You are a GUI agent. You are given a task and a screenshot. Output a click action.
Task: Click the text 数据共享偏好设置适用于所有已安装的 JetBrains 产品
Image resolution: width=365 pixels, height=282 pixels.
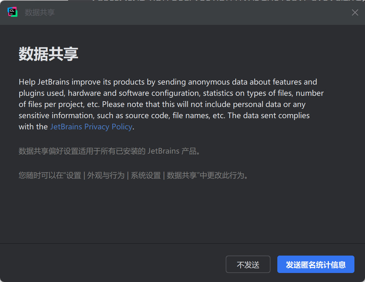click(x=109, y=151)
